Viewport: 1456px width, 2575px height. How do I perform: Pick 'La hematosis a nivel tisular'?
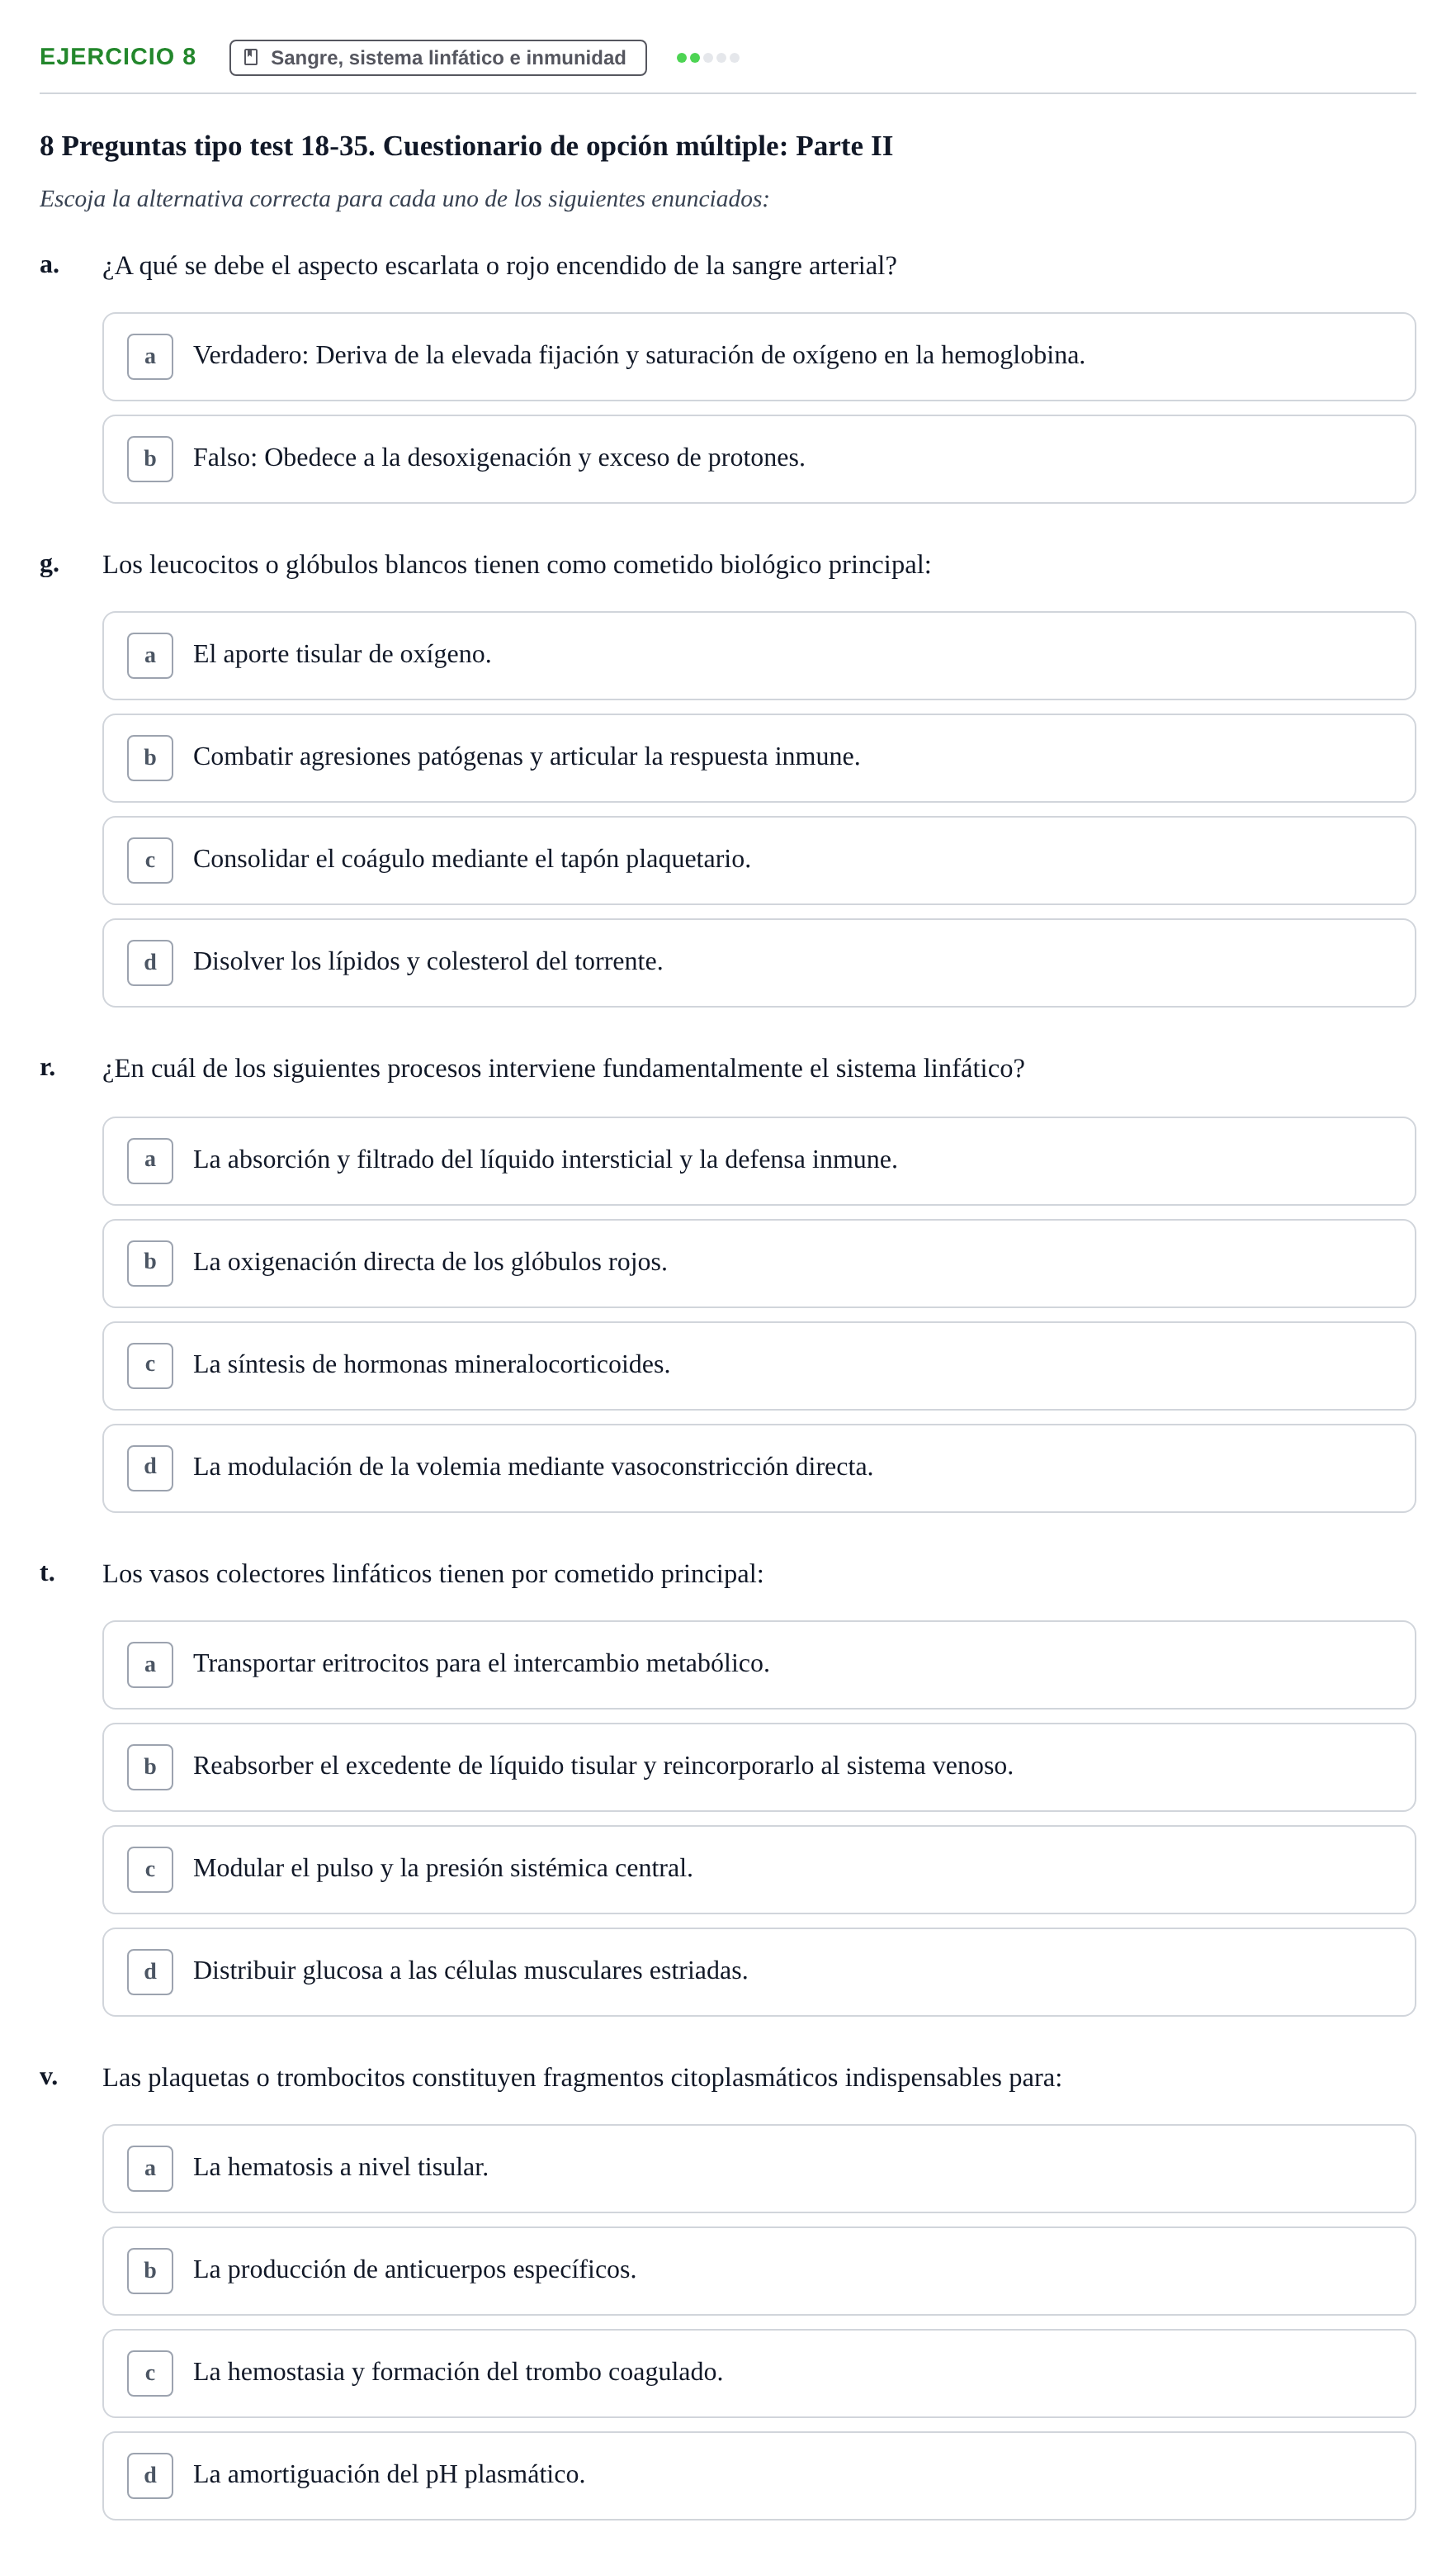point(759,2169)
